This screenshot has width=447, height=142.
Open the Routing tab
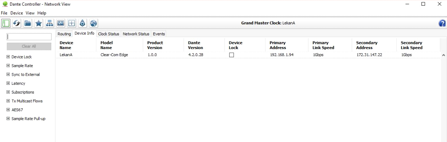64,34
